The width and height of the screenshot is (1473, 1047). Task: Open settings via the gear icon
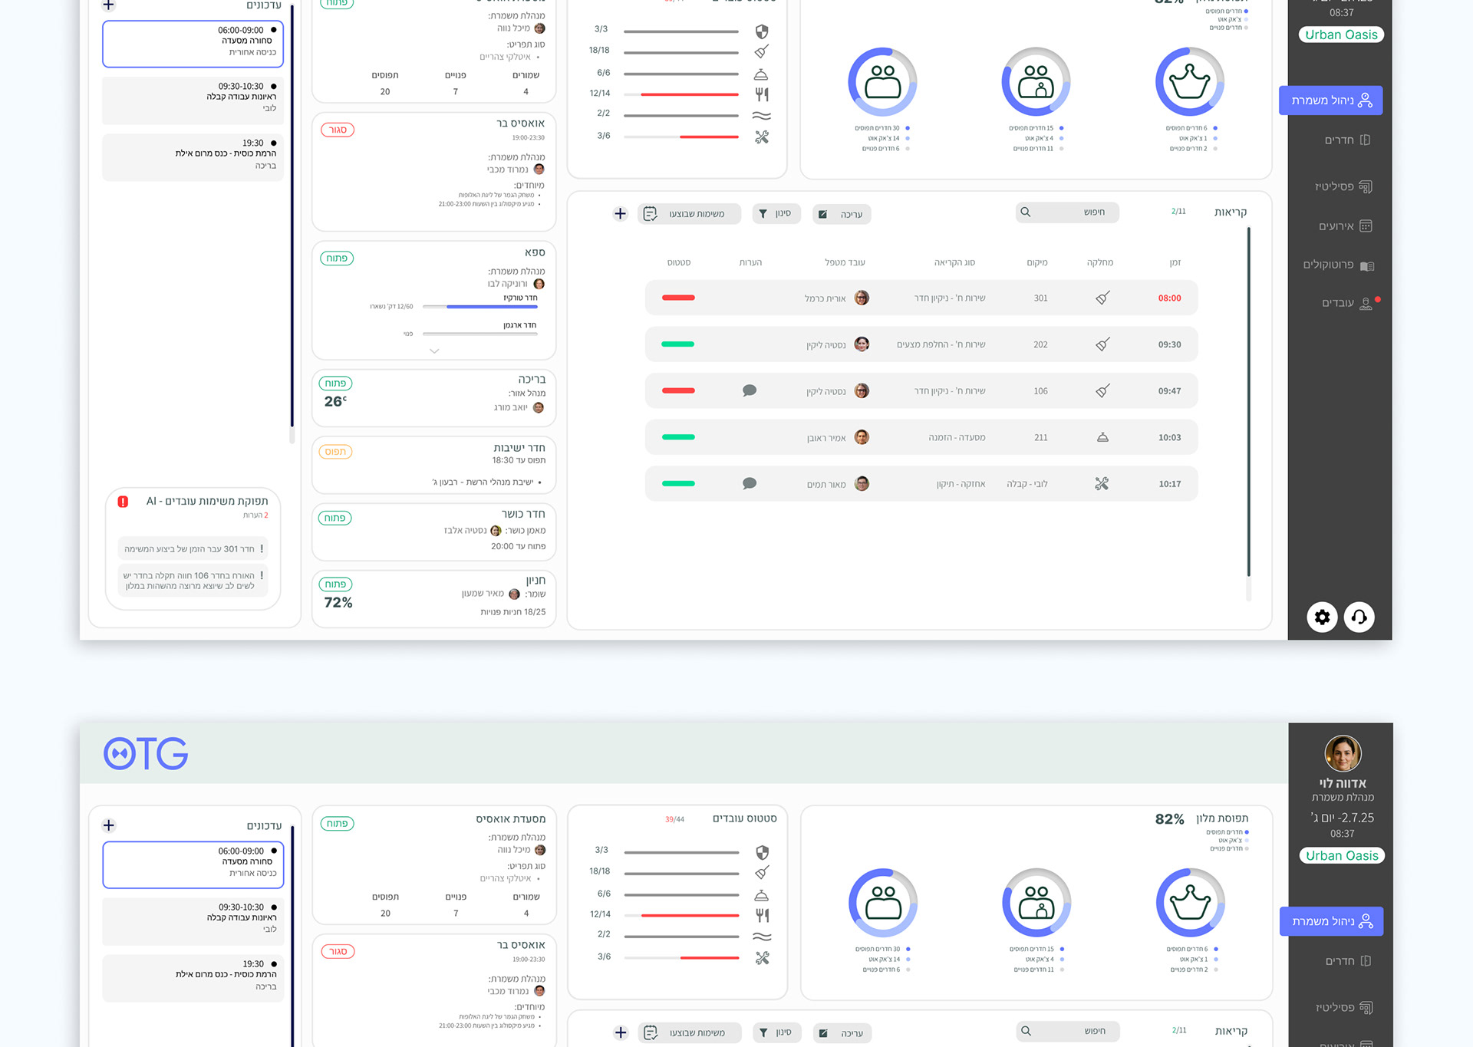1322,617
